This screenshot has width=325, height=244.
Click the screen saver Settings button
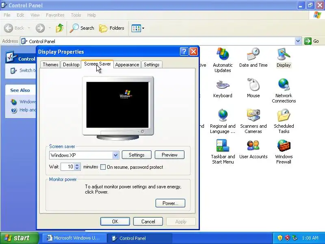pos(136,155)
